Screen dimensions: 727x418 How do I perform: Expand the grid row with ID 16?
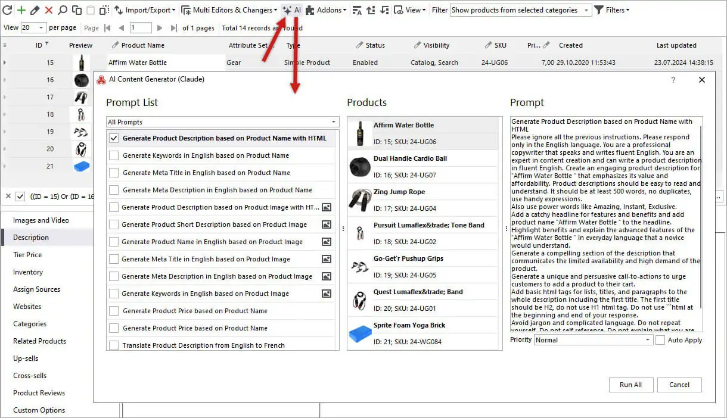coord(5,80)
